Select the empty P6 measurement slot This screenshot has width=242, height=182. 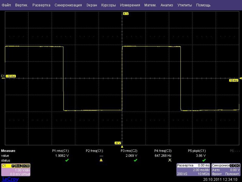pyautogui.click(x=234, y=151)
